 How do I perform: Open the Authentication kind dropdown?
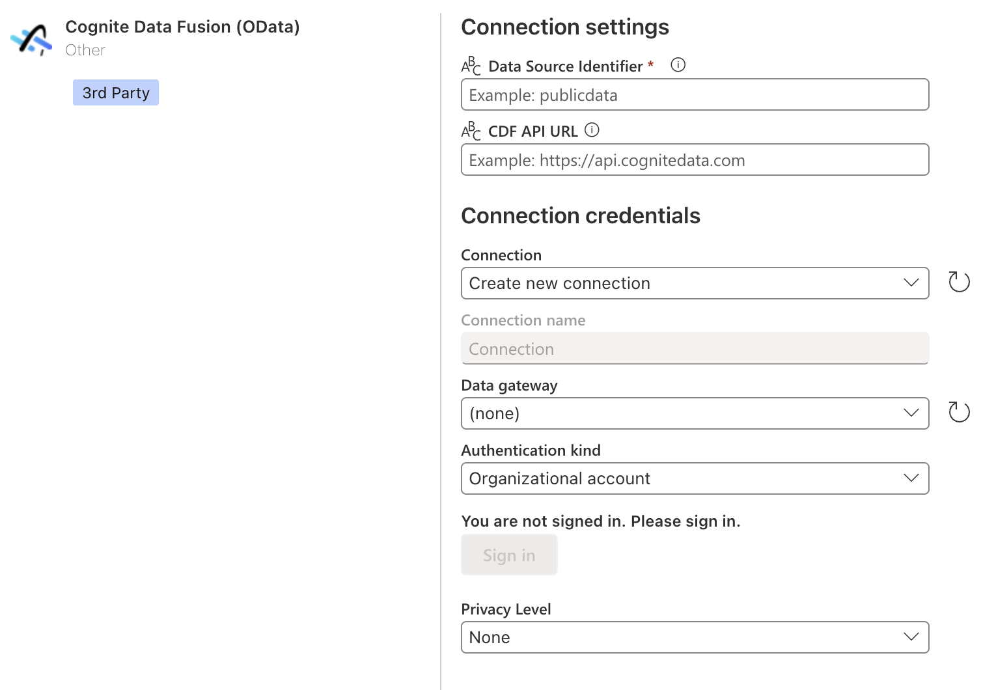click(x=911, y=478)
